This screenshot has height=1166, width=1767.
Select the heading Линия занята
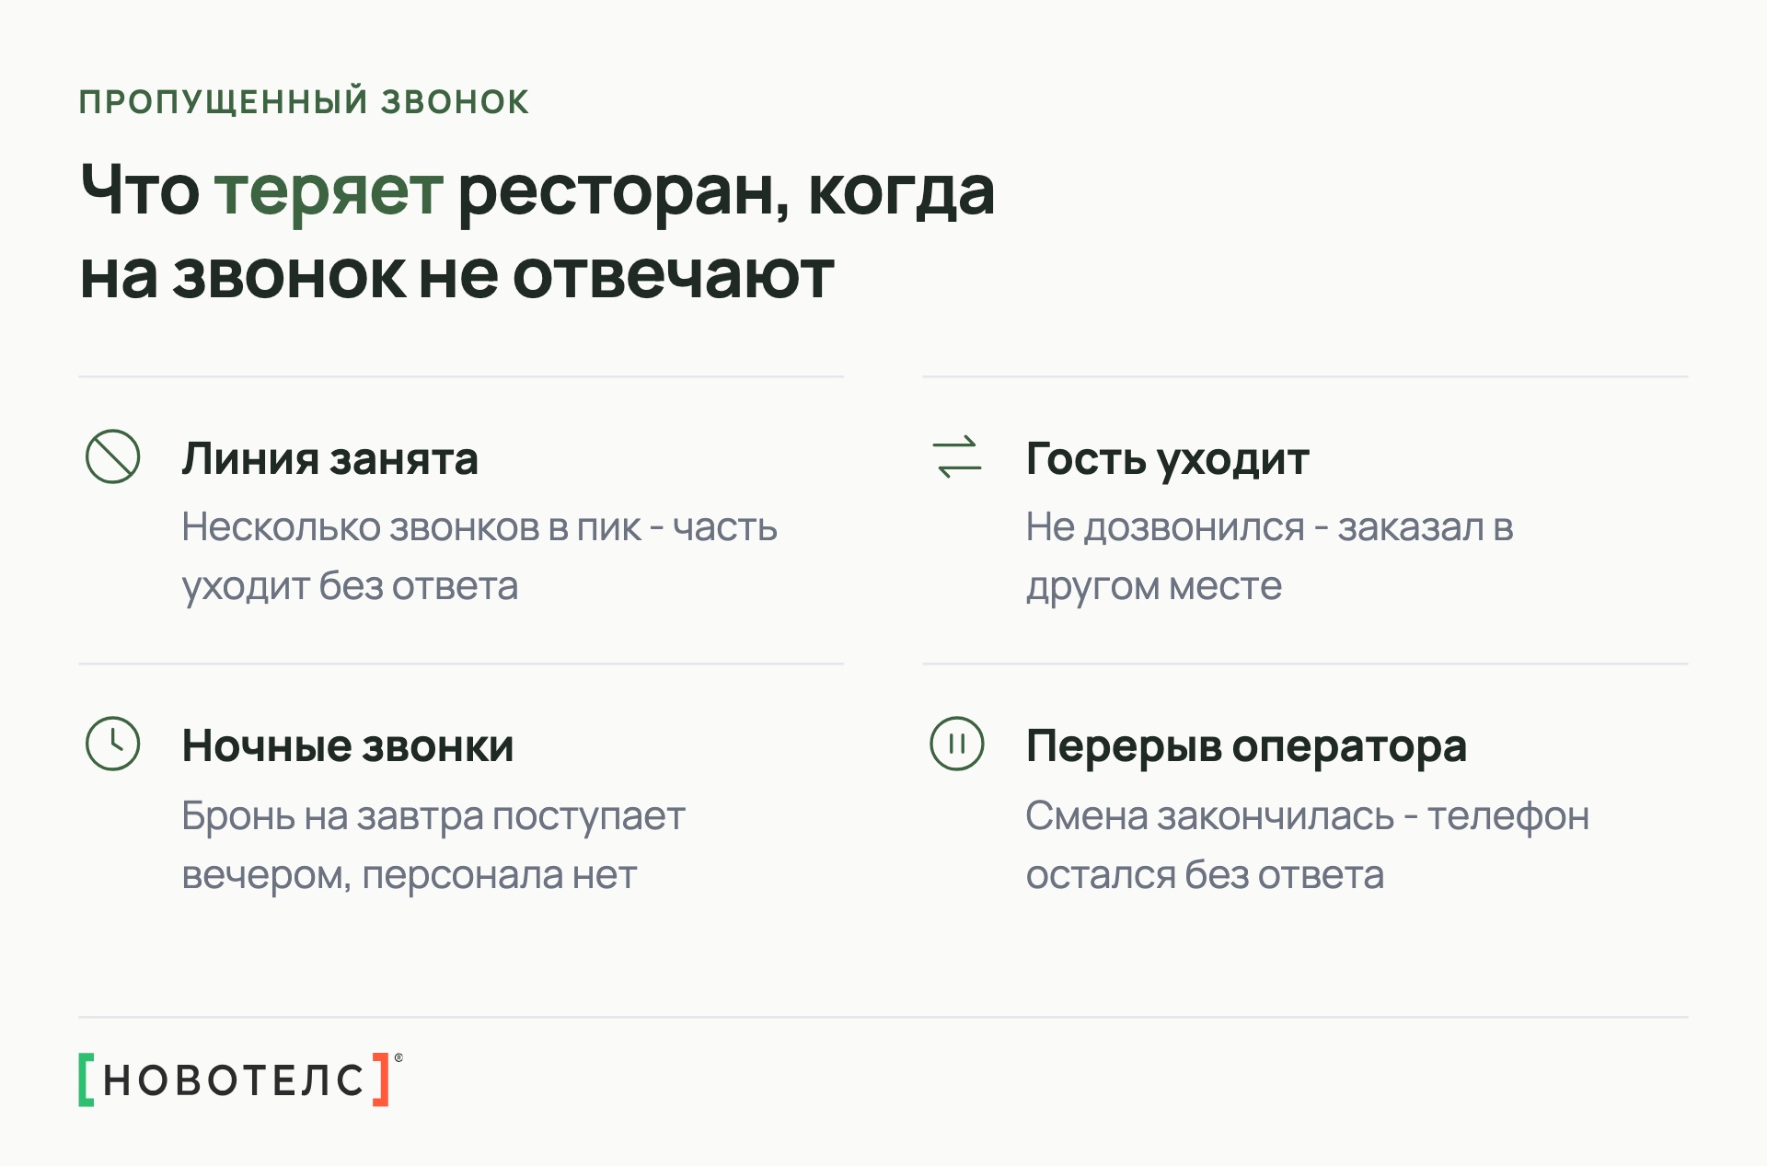pos(329,458)
